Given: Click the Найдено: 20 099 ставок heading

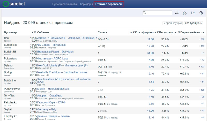Looking at the screenshot, I should point(38,23).
